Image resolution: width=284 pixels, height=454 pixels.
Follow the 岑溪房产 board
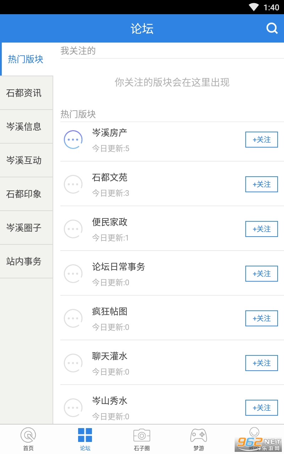(262, 140)
